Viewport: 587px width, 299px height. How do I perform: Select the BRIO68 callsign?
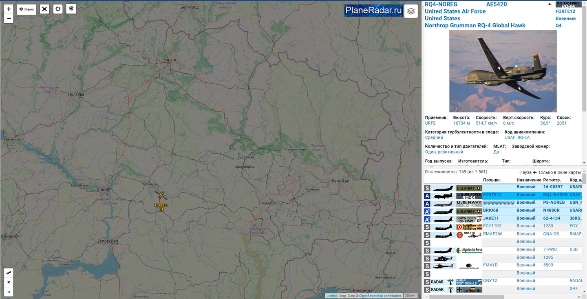coord(490,210)
